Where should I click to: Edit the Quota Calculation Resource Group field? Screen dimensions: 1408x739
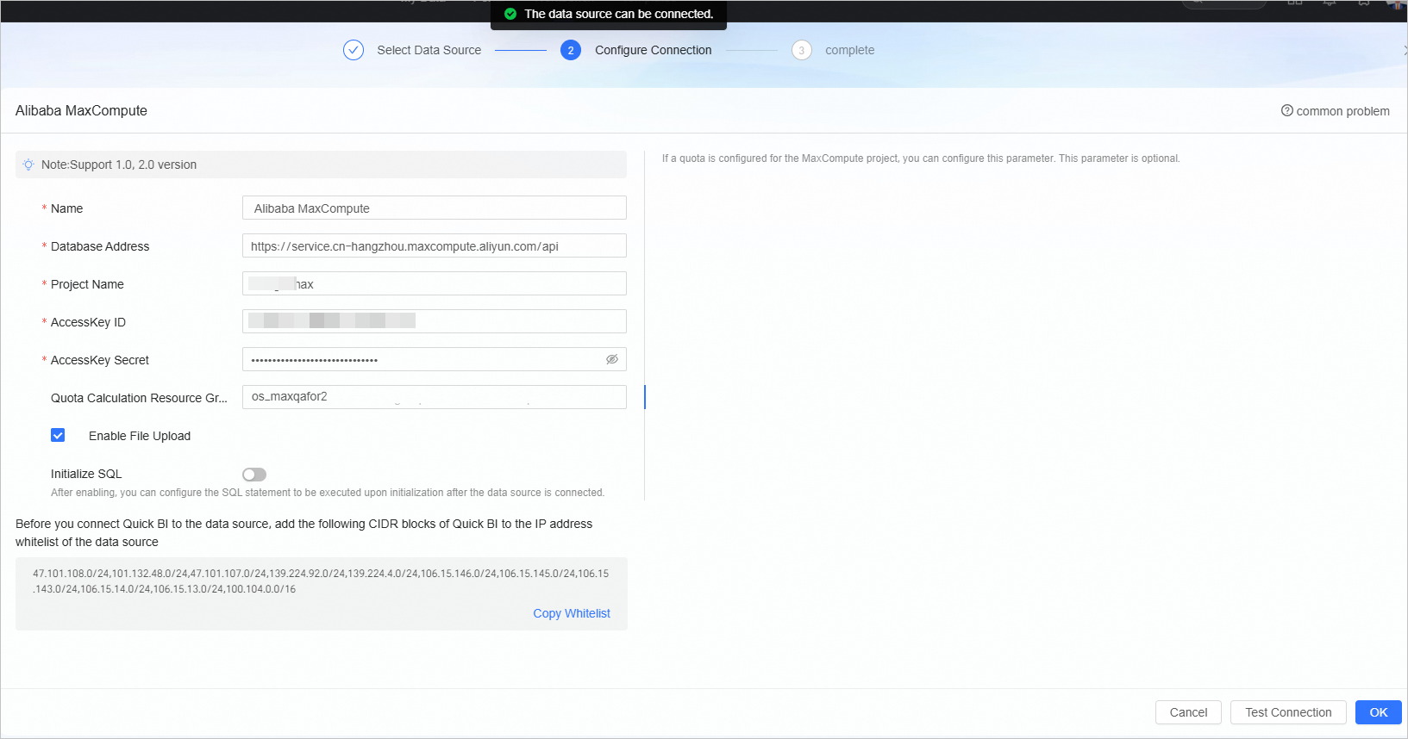[435, 397]
